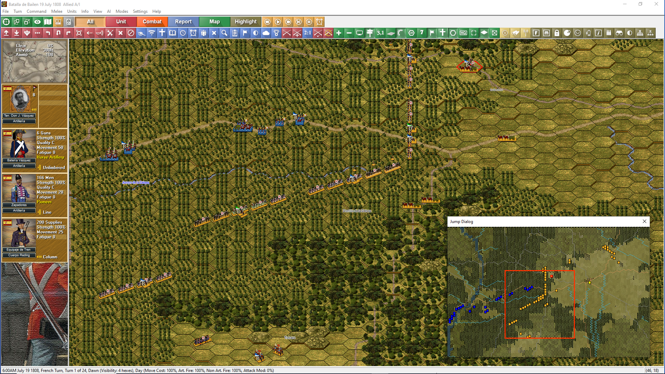Viewport: 665px width, 374px height.
Task: Toggle the eye visibility icon
Action: coord(37,22)
